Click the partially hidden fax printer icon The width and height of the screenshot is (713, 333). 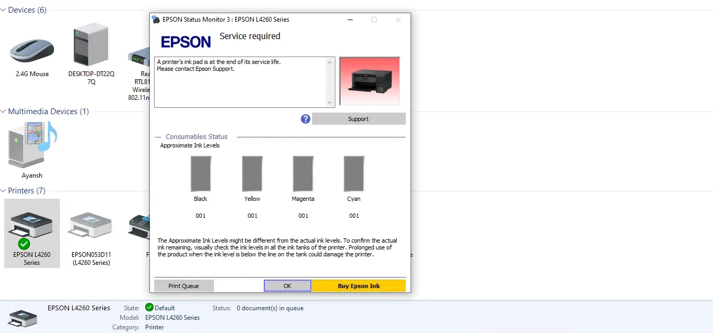click(x=139, y=226)
